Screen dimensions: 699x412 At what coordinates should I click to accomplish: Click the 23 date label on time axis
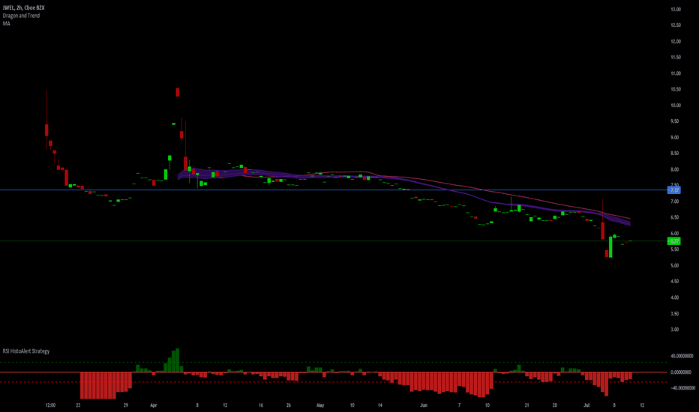78,405
